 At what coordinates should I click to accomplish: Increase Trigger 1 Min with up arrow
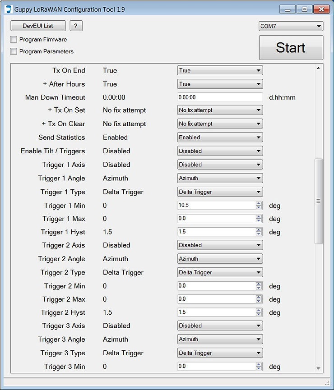(259, 203)
